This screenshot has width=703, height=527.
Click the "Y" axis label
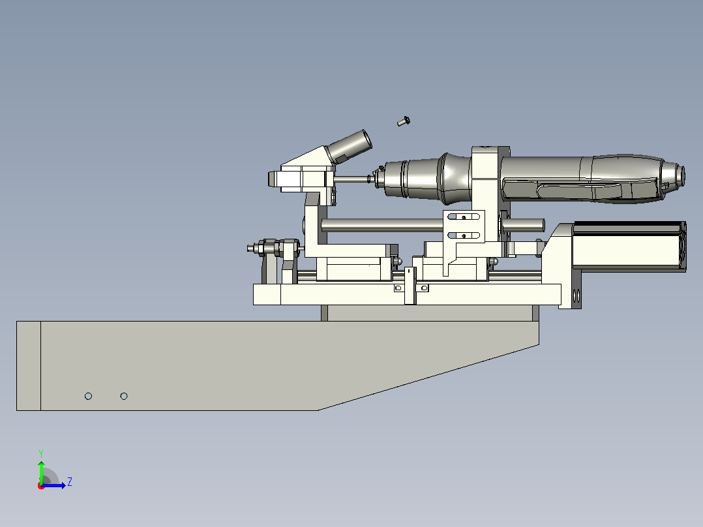41,453
